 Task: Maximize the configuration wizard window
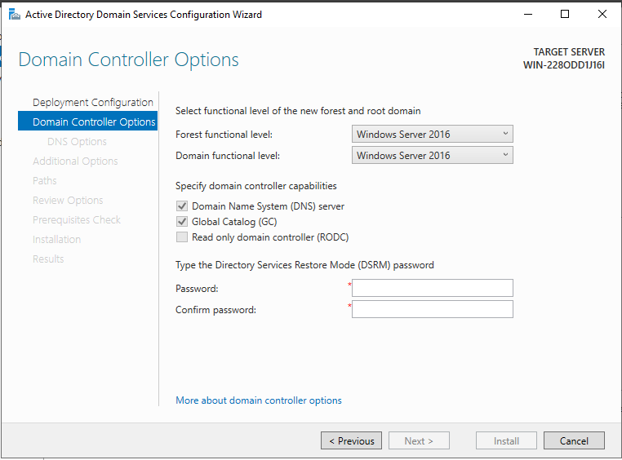click(x=565, y=14)
